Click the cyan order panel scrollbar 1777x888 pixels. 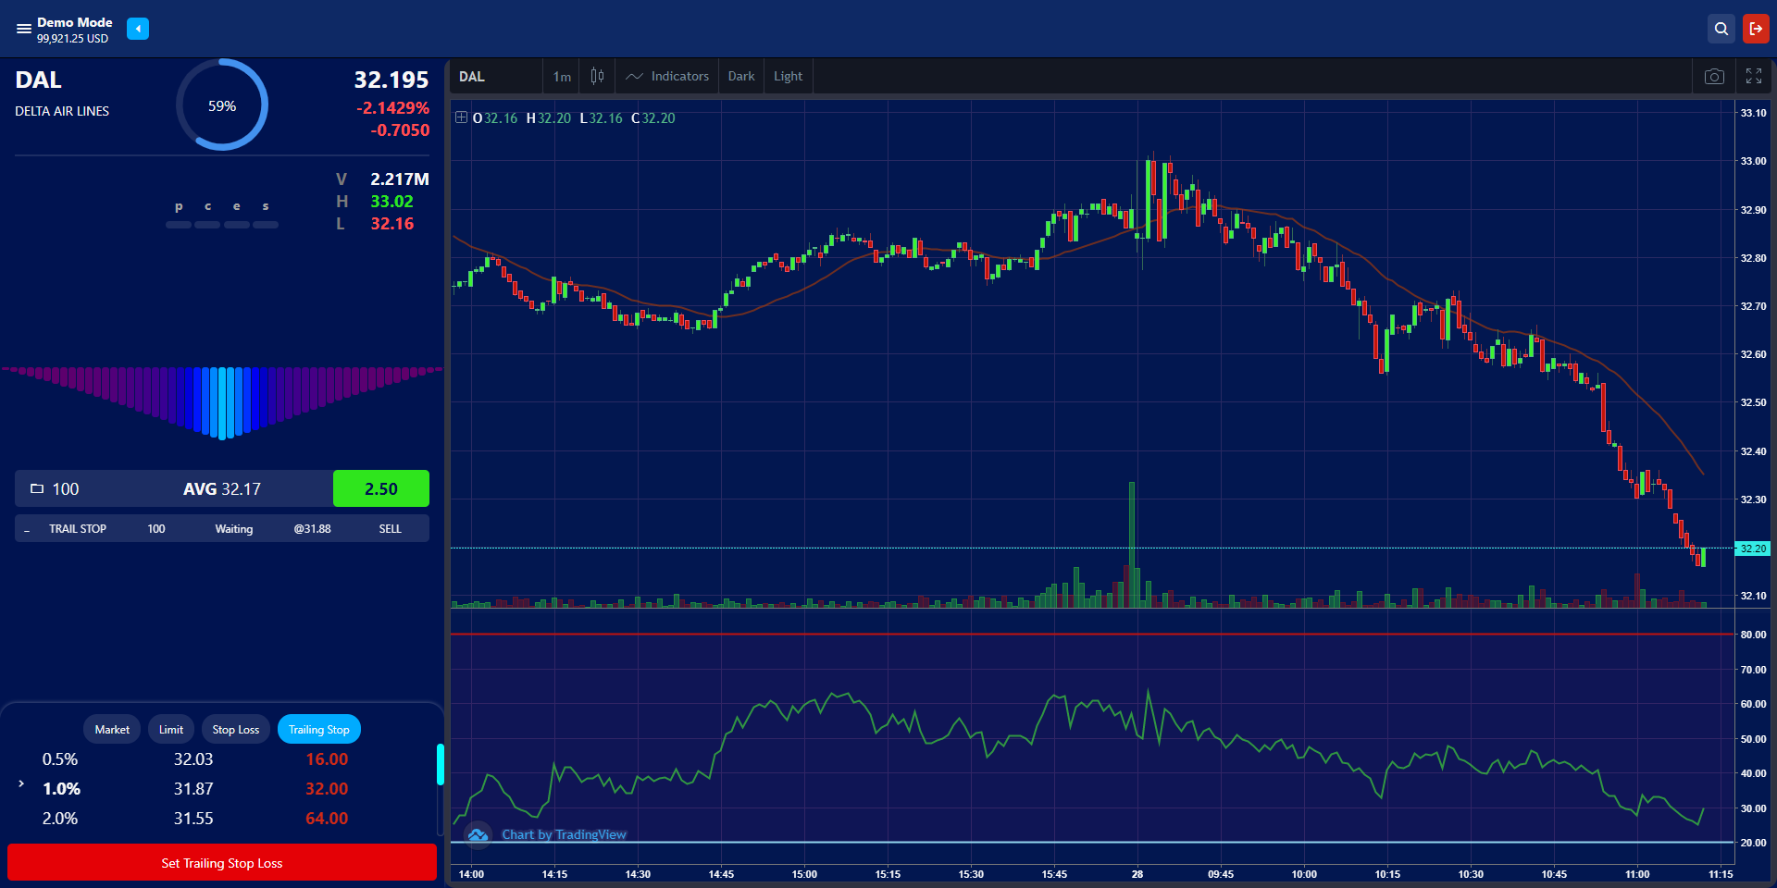[441, 765]
